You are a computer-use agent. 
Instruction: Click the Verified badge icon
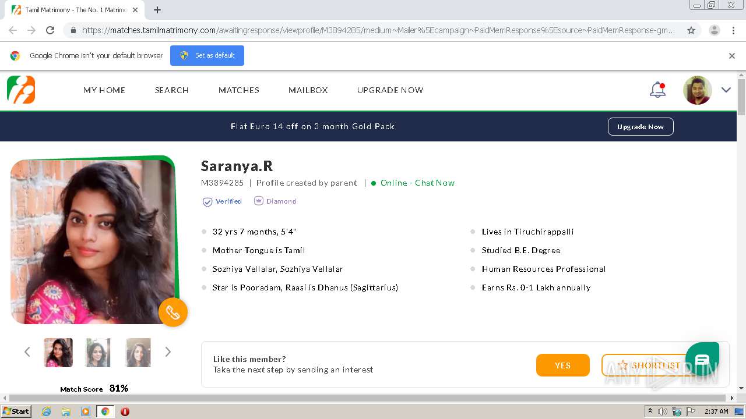(x=207, y=202)
